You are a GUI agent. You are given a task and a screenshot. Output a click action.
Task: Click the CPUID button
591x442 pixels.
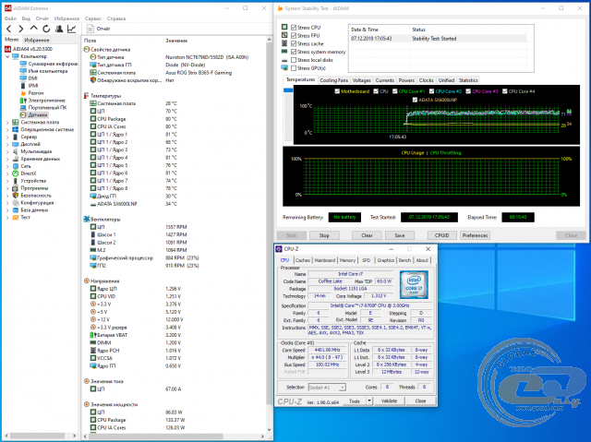click(441, 235)
